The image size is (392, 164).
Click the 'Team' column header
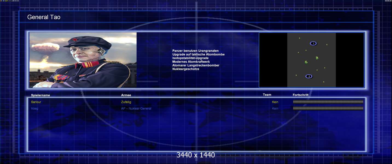pyautogui.click(x=267, y=95)
